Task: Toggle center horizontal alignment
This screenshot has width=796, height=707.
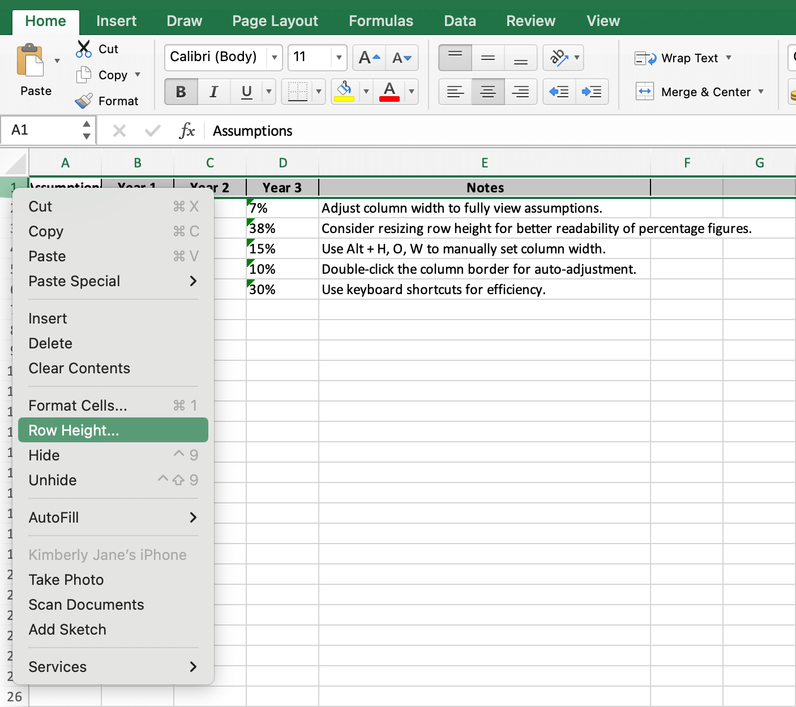Action: click(x=487, y=92)
